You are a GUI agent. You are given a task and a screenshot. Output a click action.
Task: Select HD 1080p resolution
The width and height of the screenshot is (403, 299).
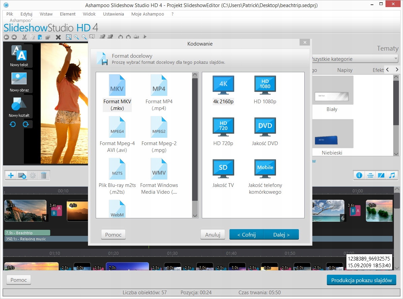pyautogui.click(x=265, y=85)
